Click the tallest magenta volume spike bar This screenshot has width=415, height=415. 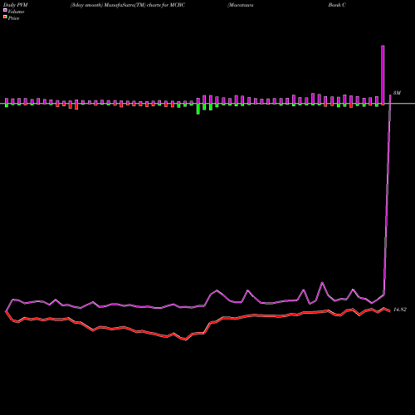click(x=383, y=75)
